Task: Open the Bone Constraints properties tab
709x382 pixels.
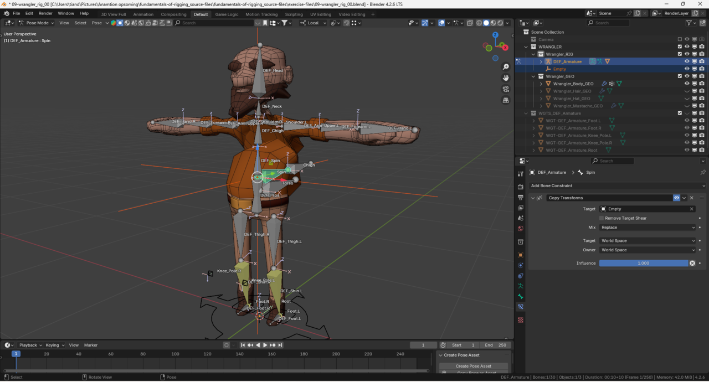Action: click(521, 307)
